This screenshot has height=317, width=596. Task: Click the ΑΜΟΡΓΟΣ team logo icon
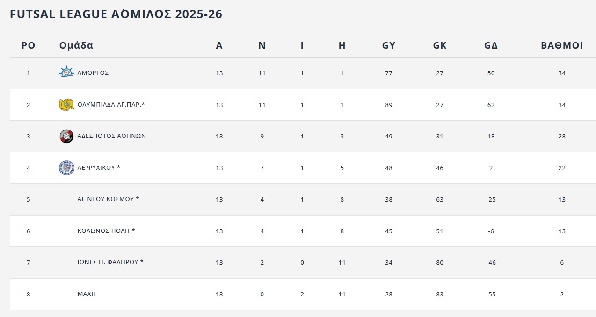(66, 72)
